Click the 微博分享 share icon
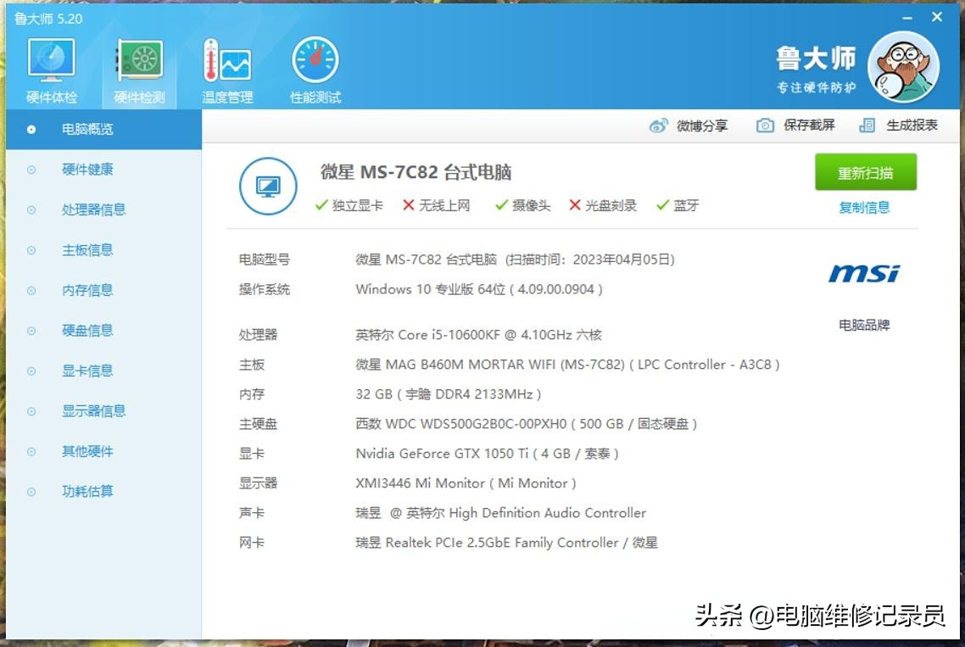Image resolution: width=965 pixels, height=647 pixels. (658, 125)
